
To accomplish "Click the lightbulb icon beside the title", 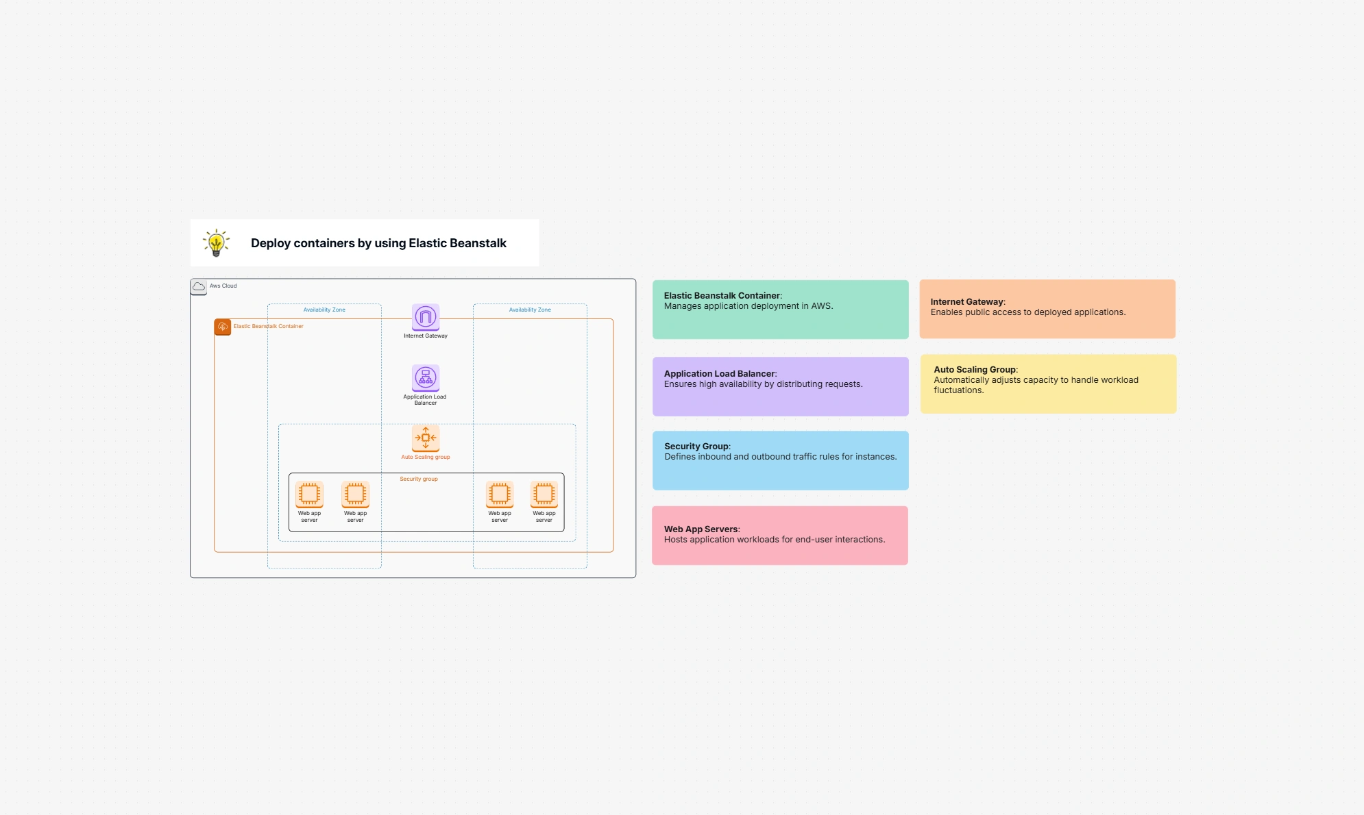I will (216, 242).
